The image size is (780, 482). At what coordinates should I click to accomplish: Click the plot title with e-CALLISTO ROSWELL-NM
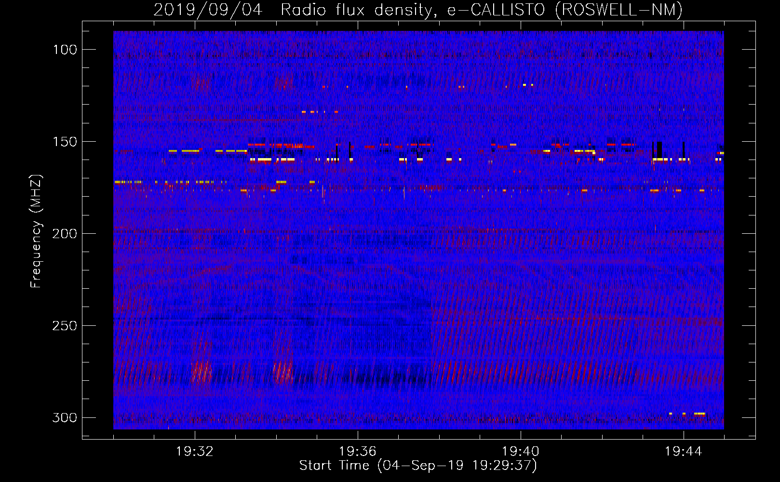coord(418,10)
